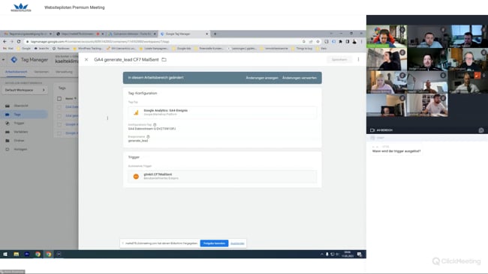Open the gtm4wp.CF7MailSent trigger row
Screen dimensions: 488x274
pos(222,176)
